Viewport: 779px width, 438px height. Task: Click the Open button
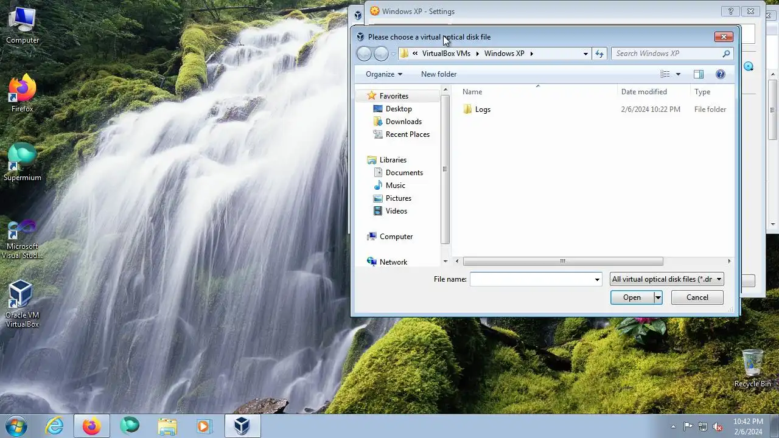click(x=632, y=297)
